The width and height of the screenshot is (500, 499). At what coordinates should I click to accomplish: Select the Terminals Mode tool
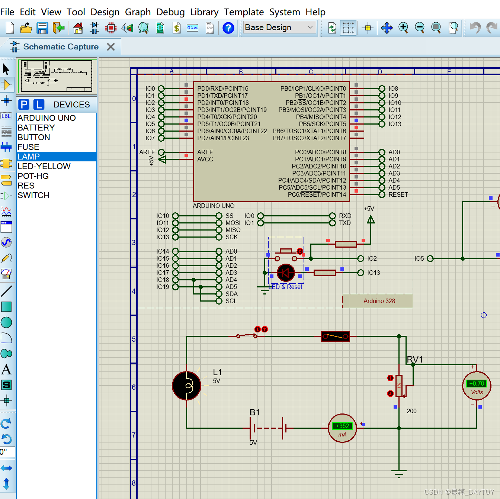point(6,180)
